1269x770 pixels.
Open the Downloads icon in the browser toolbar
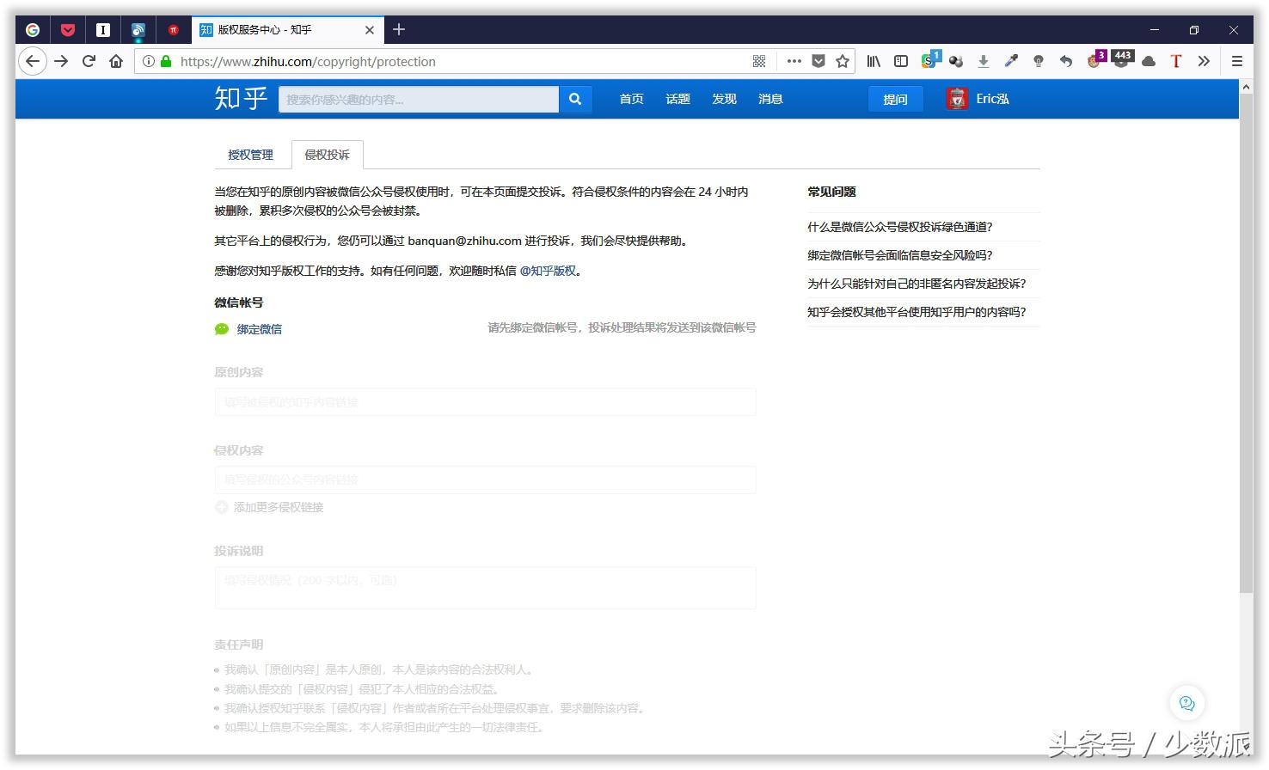pyautogui.click(x=983, y=61)
